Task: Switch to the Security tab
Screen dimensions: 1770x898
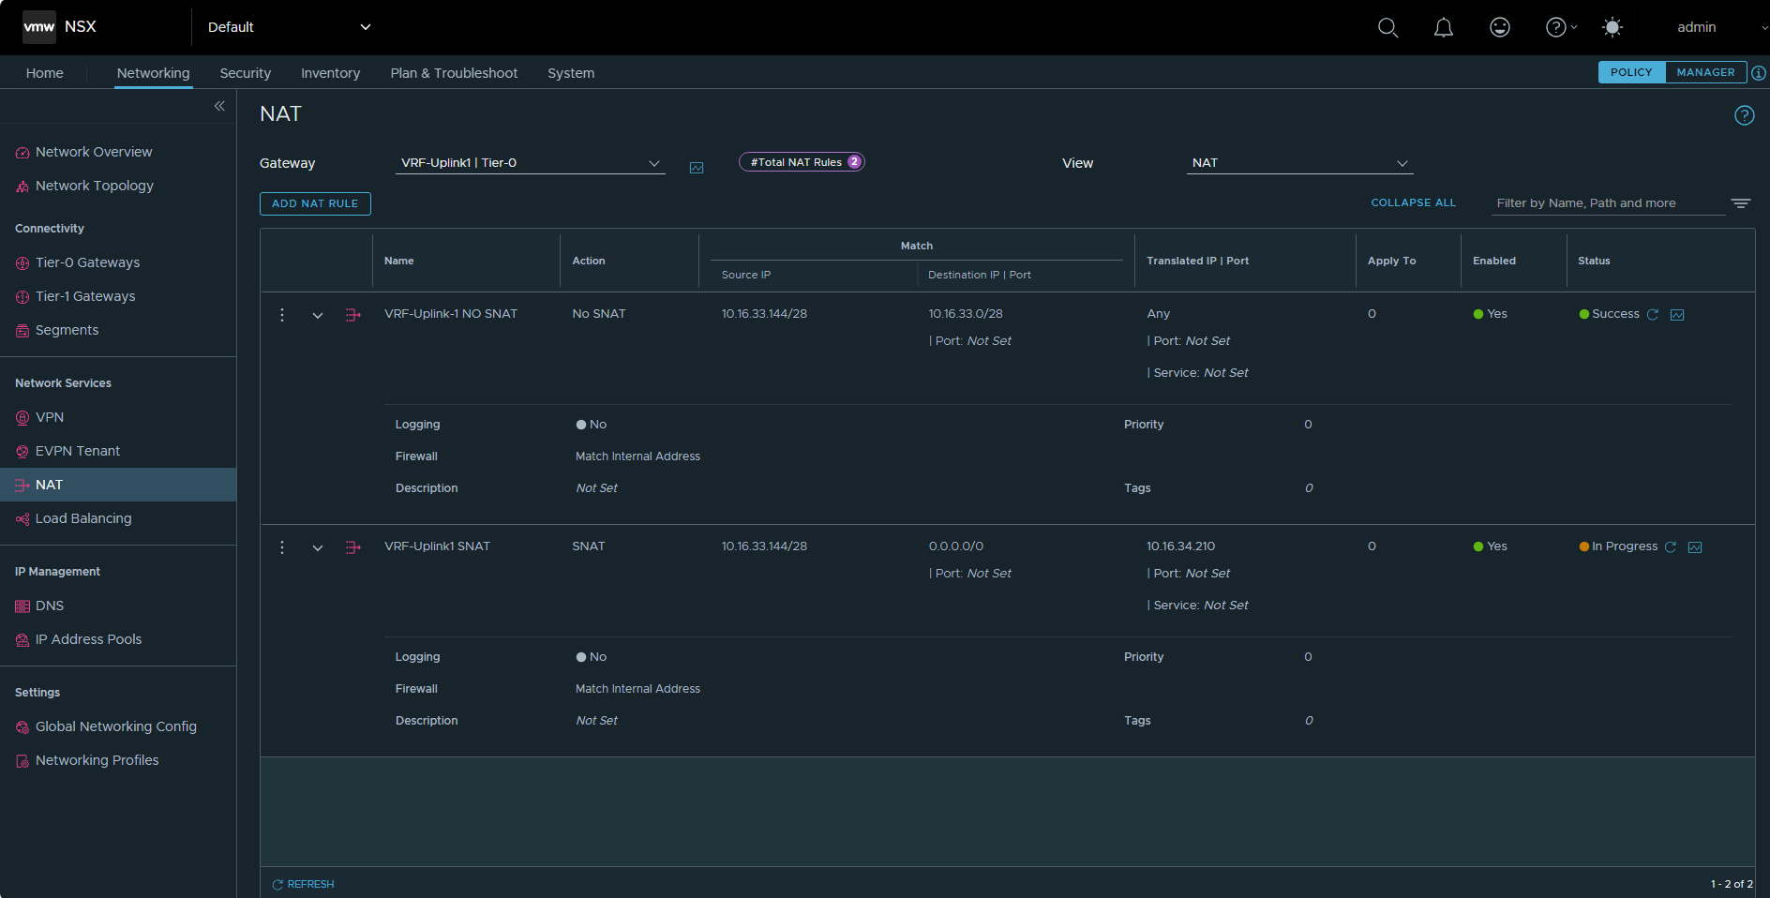Action: coord(246,73)
